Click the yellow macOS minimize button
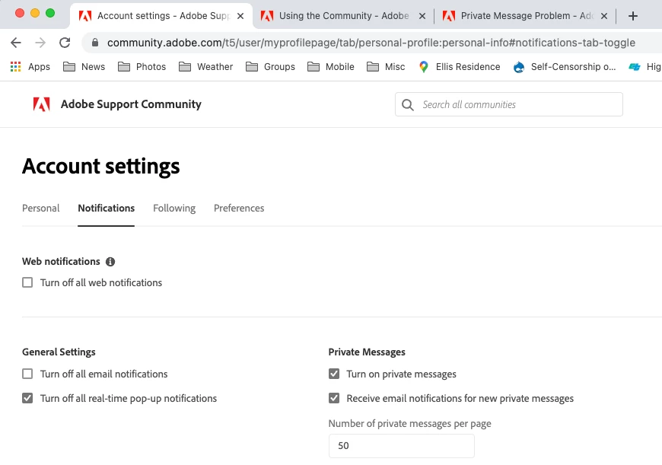This screenshot has width=662, height=465. click(35, 13)
